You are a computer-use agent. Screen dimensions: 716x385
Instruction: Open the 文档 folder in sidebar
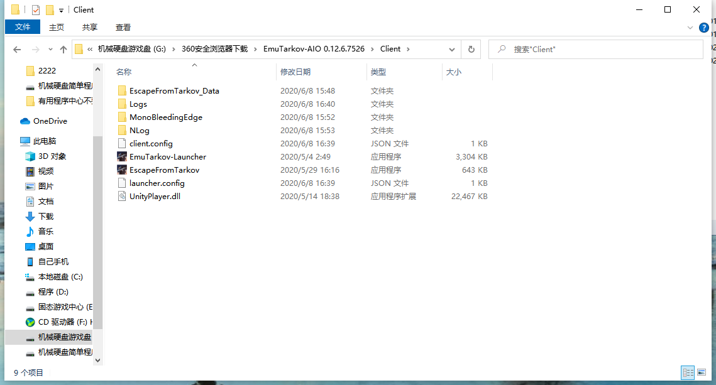coord(40,201)
